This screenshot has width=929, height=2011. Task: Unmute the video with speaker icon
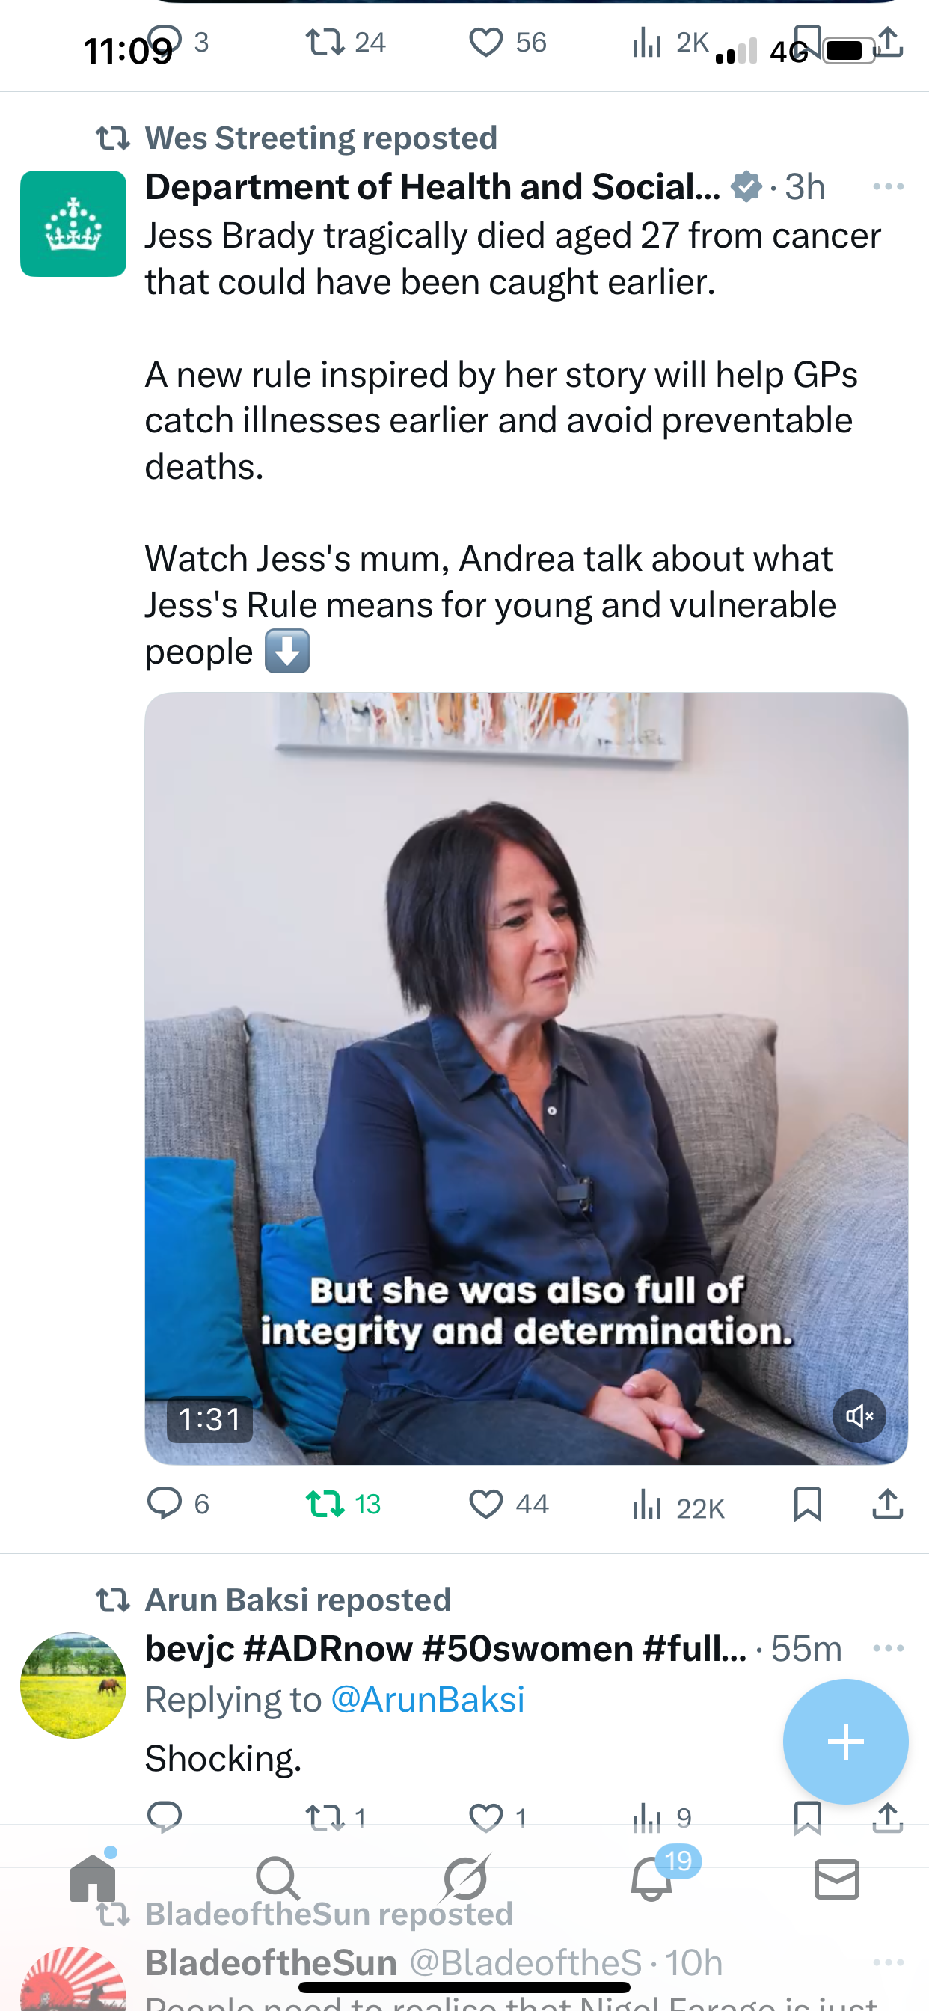pos(859,1416)
